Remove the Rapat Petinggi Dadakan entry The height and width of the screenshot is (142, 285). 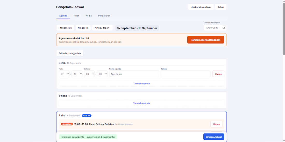pos(216,124)
